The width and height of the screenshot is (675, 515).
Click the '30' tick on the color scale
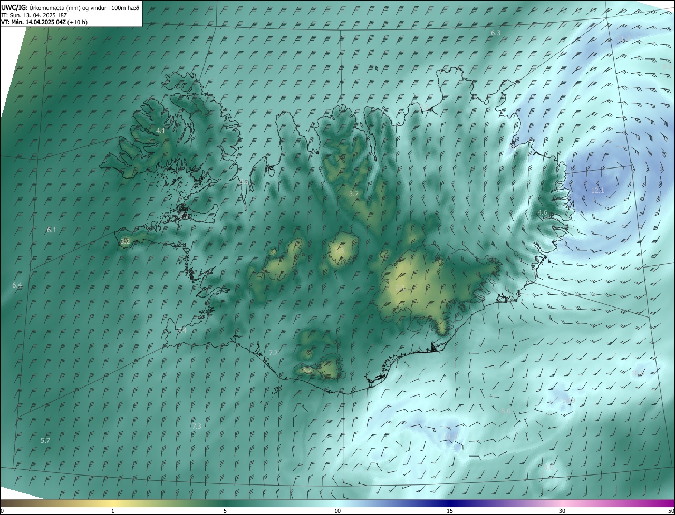tap(562, 511)
